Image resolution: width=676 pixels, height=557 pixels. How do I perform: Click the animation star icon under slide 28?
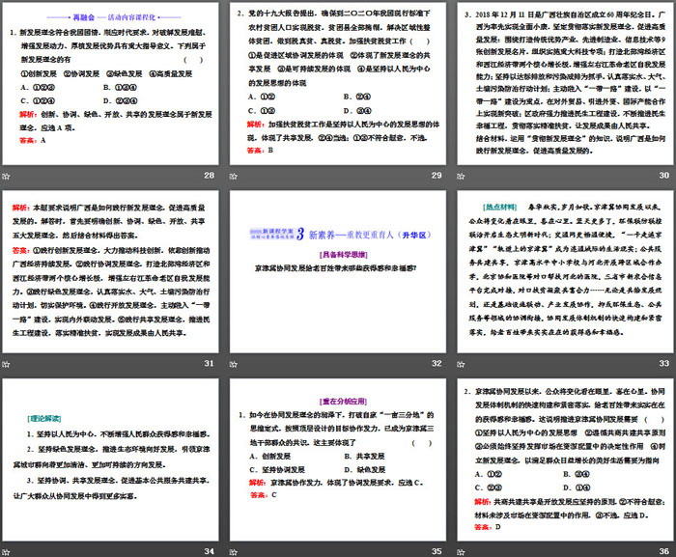click(x=7, y=176)
